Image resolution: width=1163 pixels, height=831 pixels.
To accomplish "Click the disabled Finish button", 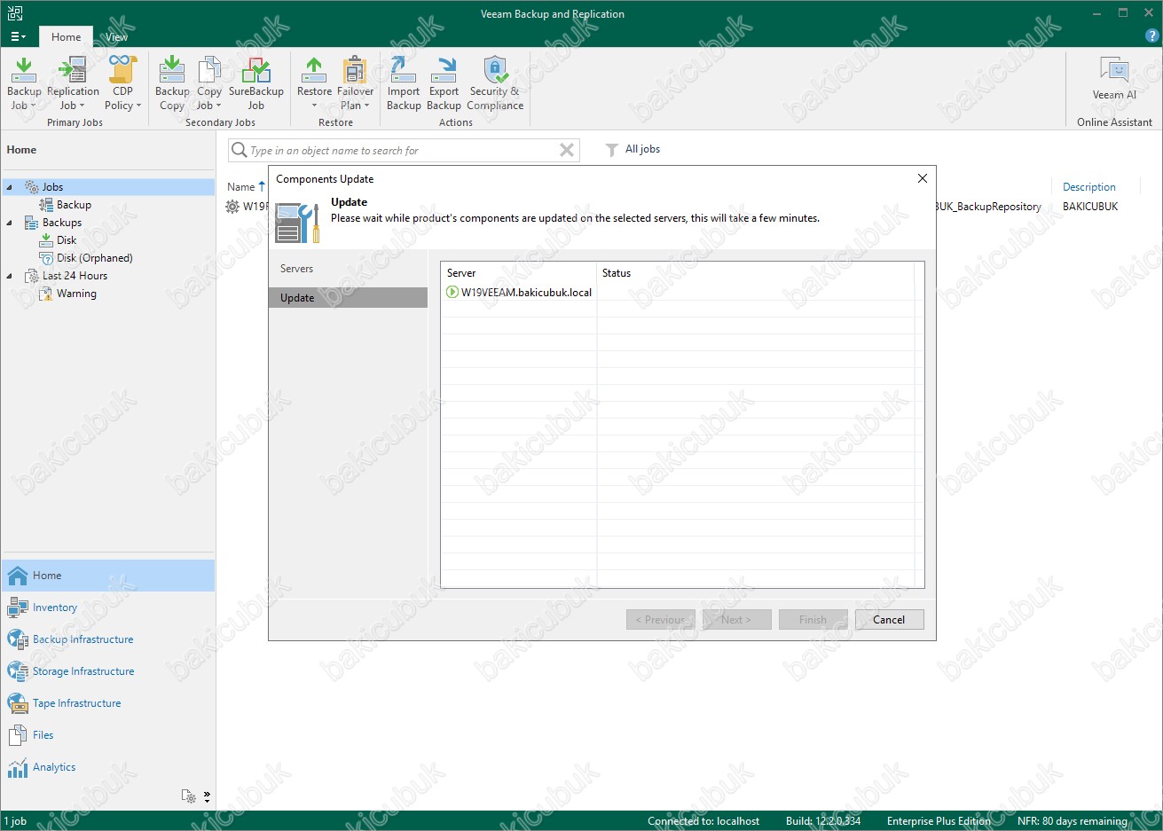I will point(813,620).
